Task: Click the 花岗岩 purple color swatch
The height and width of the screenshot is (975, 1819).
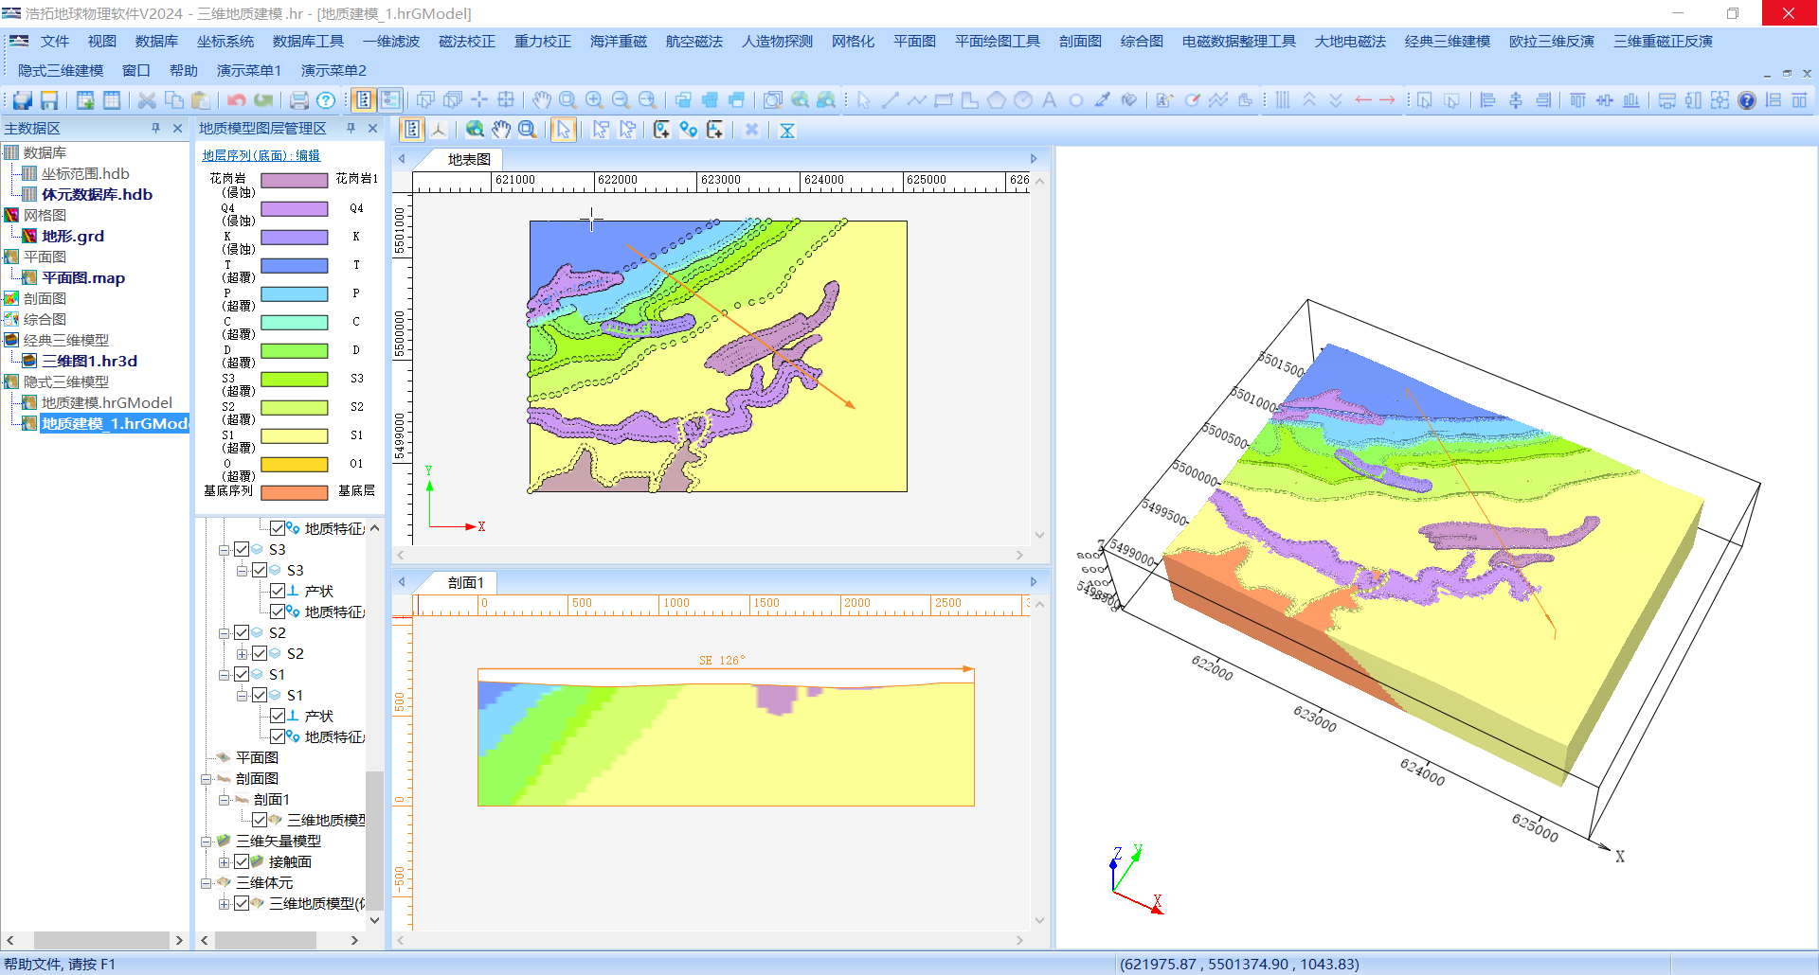Action: pos(295,180)
